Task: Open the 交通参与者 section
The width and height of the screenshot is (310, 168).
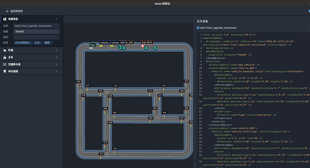Action: coord(31,64)
